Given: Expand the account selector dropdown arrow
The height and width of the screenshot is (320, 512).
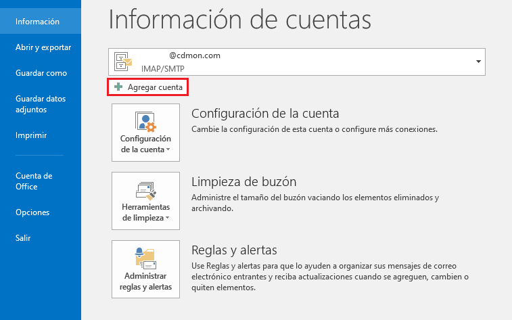Looking at the screenshot, I should pos(478,62).
